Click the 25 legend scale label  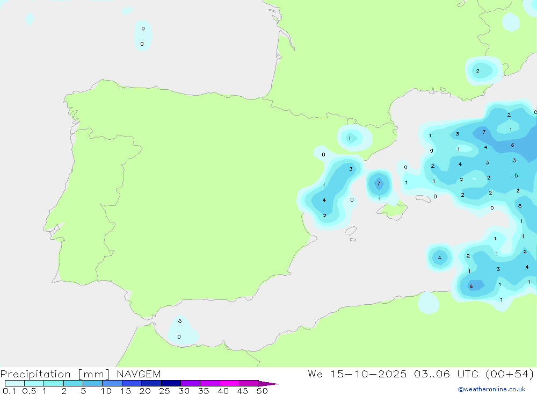pyautogui.click(x=164, y=391)
